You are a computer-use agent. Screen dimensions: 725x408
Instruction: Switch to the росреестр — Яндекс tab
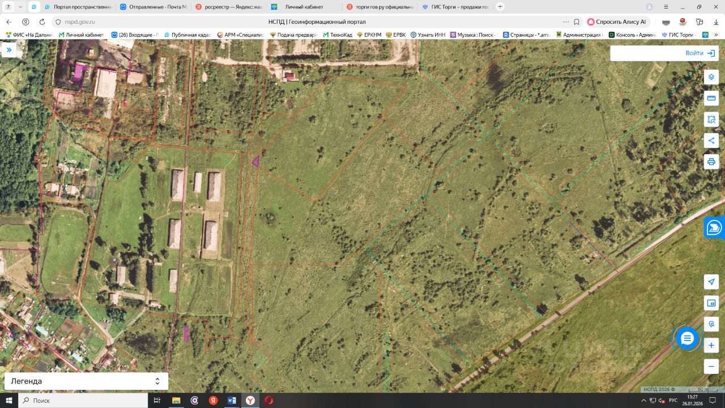tap(229, 7)
